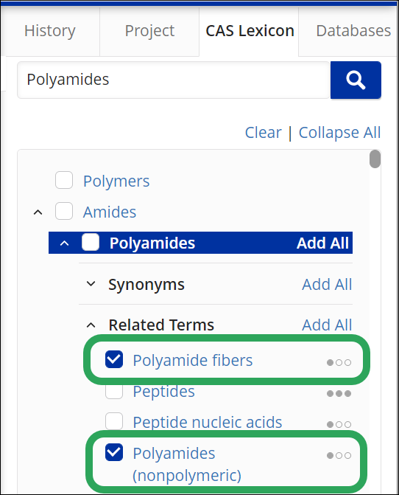The height and width of the screenshot is (495, 399).
Task: Click relevance dots for Peptide nucleic acids
Action: coord(339,424)
